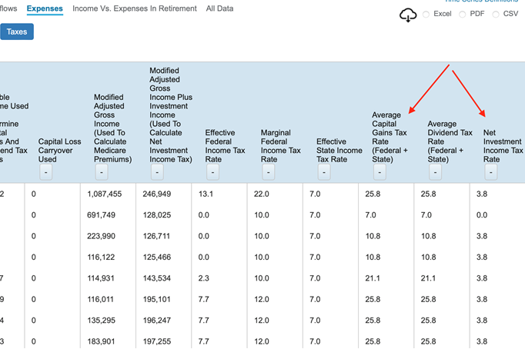Collapse the MAGI Plus Investment Income column

click(x=157, y=173)
